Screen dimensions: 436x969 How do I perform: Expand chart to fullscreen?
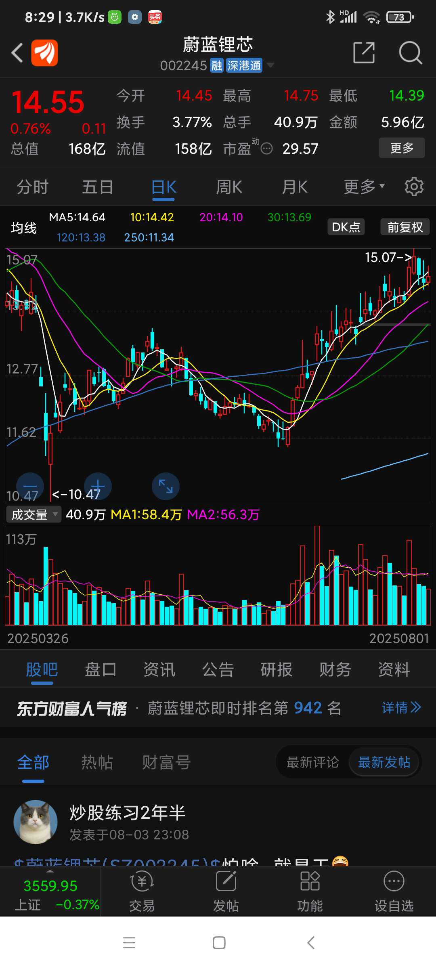pos(166,486)
